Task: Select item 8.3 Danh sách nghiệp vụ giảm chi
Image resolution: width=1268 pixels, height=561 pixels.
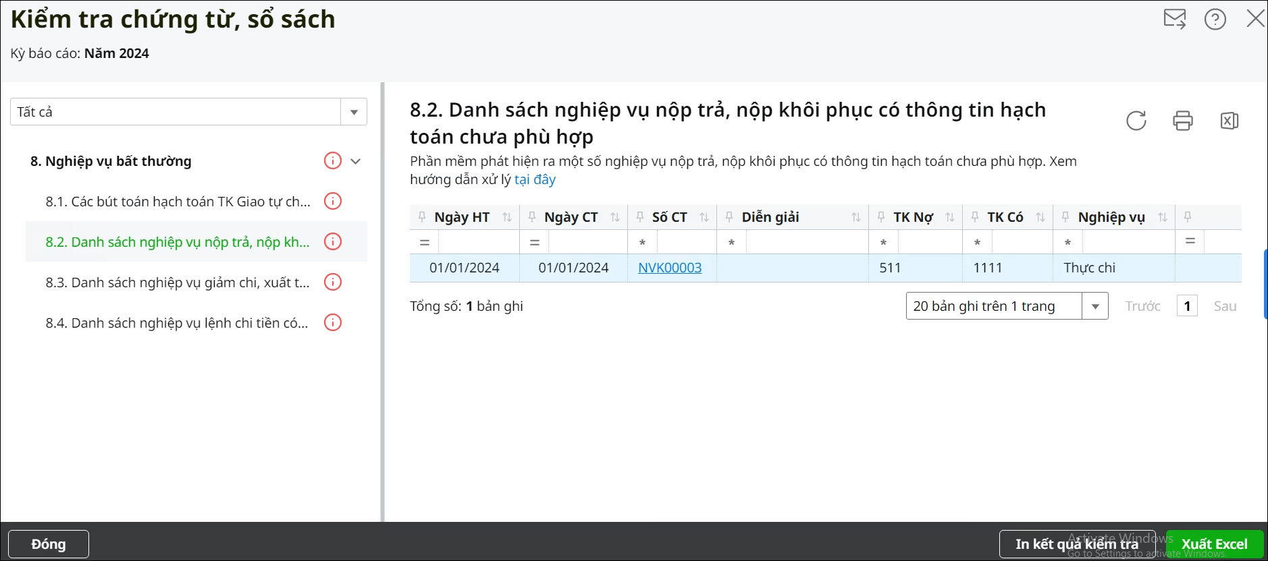Action: coord(178,283)
